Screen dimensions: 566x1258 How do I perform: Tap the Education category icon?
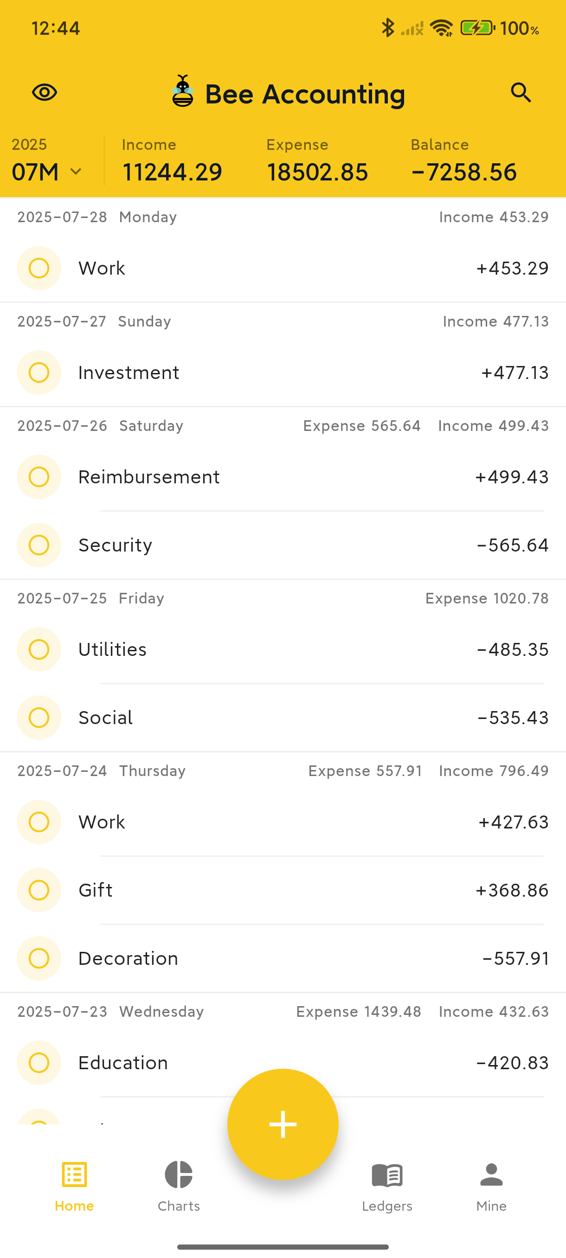click(39, 1063)
